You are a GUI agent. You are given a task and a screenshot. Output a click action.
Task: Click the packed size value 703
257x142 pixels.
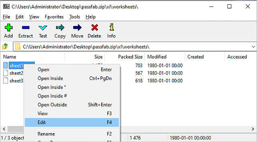click(139, 66)
